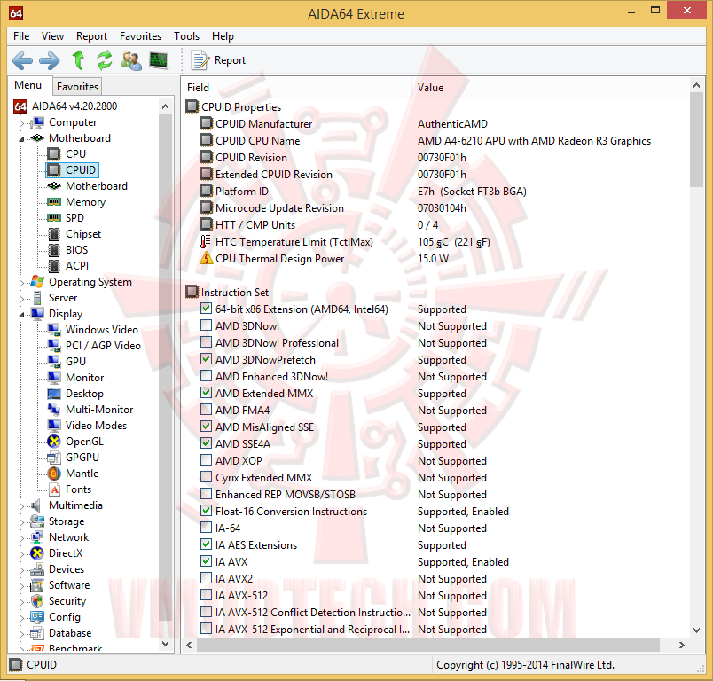Toggle the 64-bit x86 Extension checkbox
This screenshot has height=681, width=713.
206,309
